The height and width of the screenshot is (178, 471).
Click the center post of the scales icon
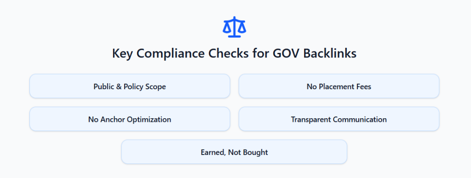pyautogui.click(x=234, y=27)
